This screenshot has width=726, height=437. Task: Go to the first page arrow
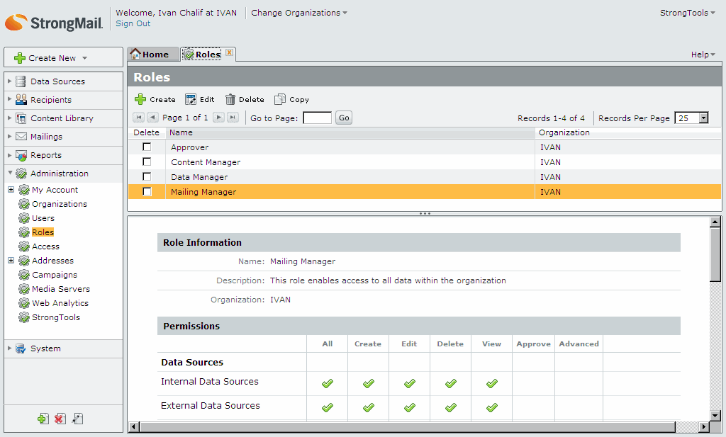click(138, 118)
